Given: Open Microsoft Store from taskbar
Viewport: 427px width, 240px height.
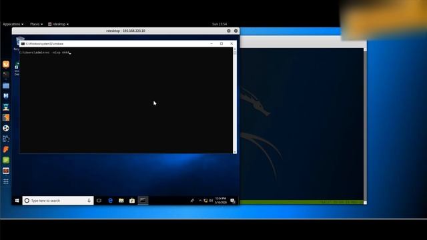Looking at the screenshot, I should click(x=132, y=201).
